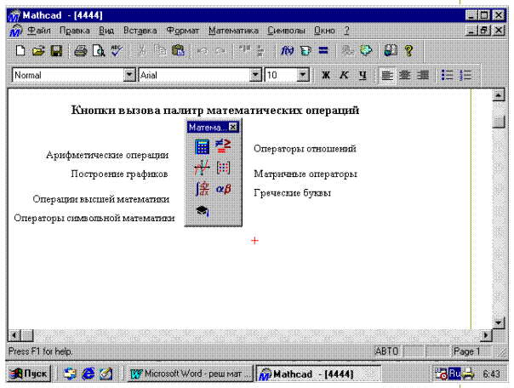514x388 pixels.
Task: Align regions across toolbar icon
Action: [245, 51]
